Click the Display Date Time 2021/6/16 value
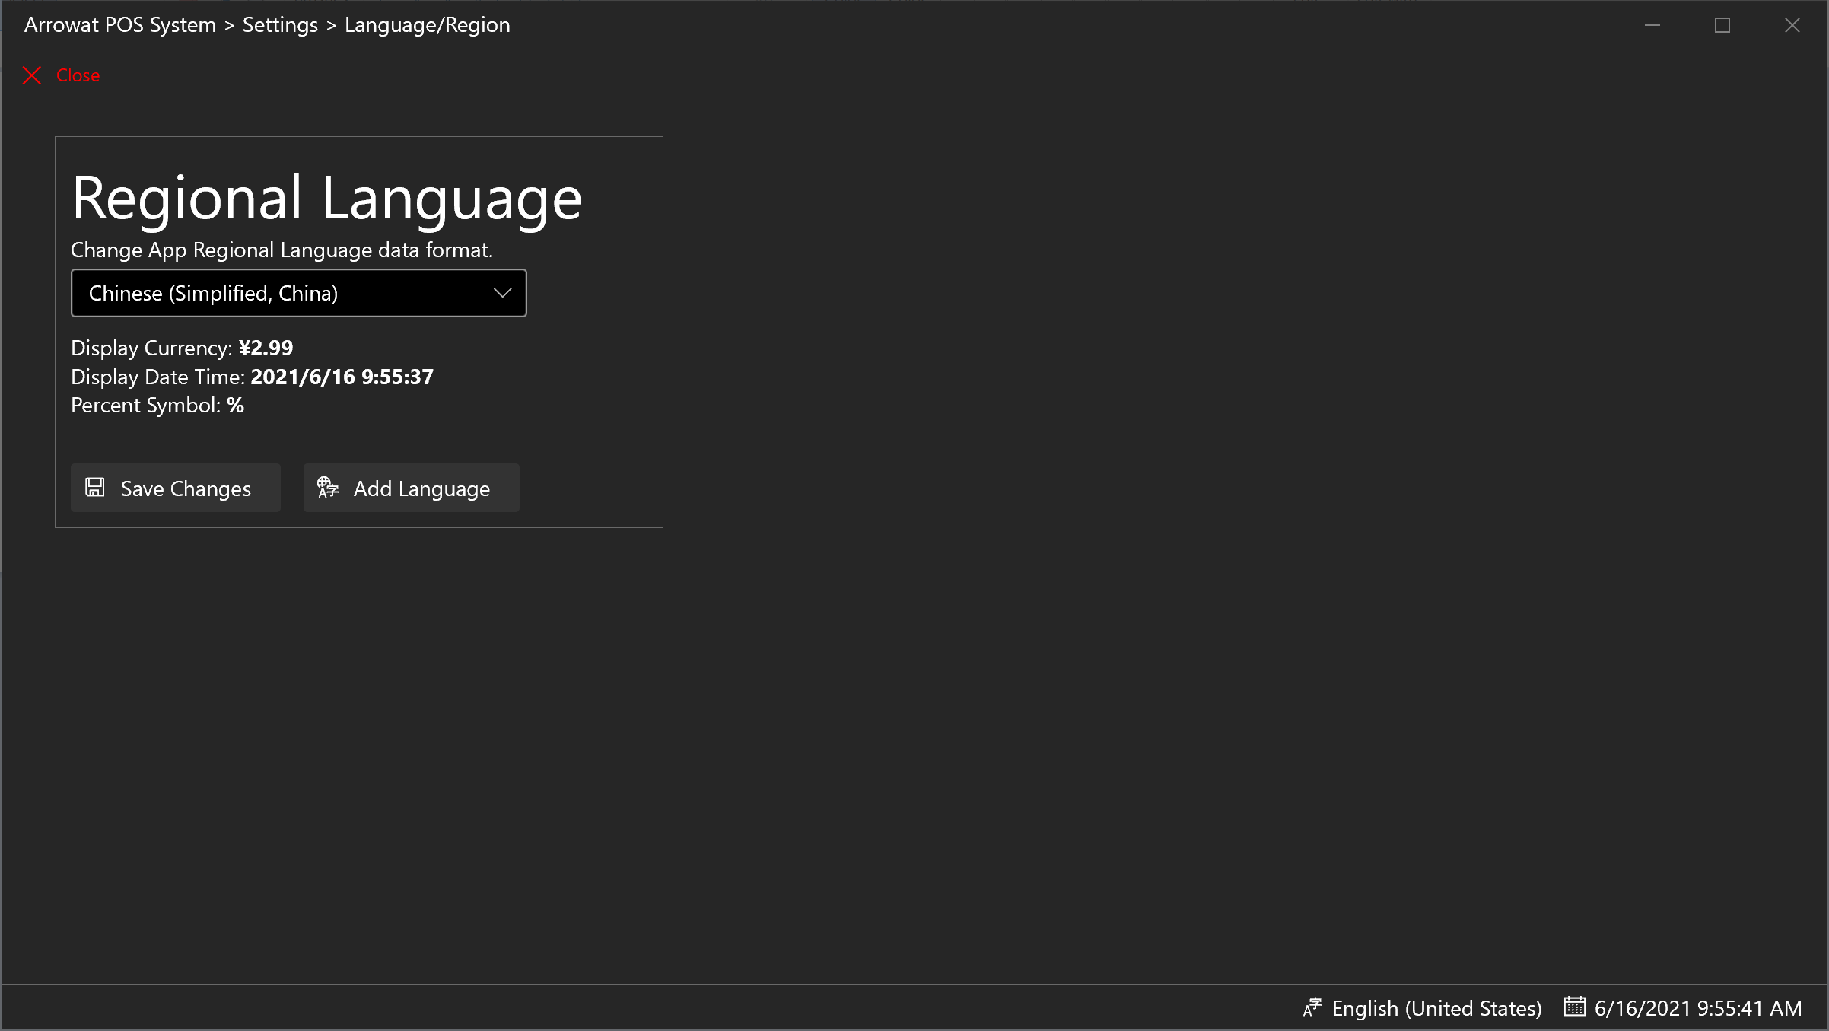The width and height of the screenshot is (1829, 1031). (x=342, y=377)
